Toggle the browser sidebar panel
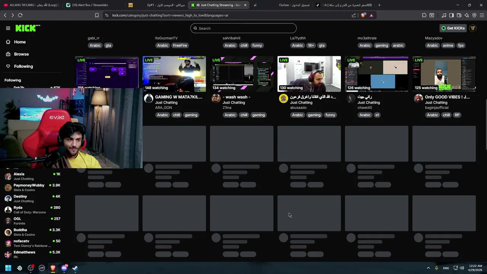Image resolution: width=487 pixels, height=274 pixels. [451, 15]
